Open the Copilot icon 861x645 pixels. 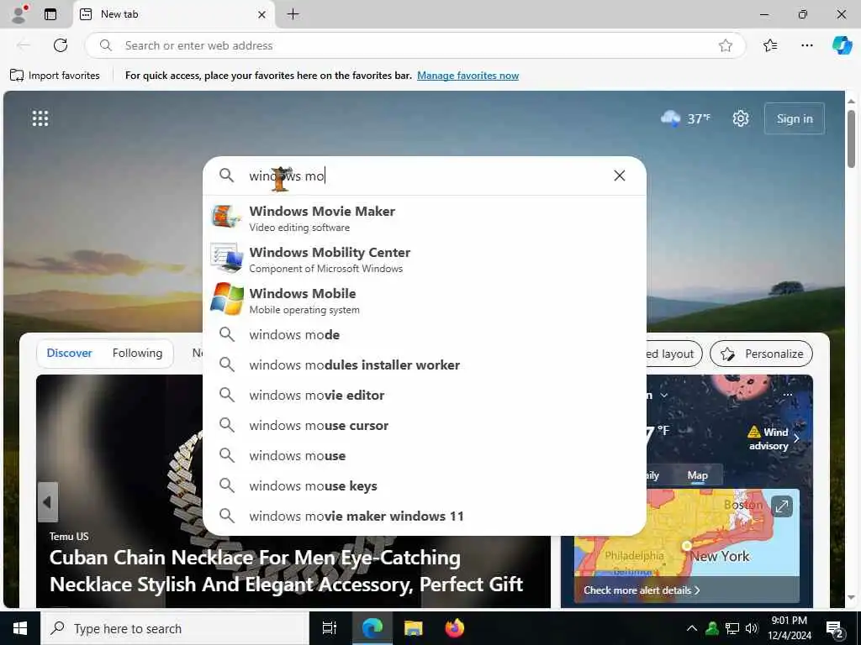point(842,45)
